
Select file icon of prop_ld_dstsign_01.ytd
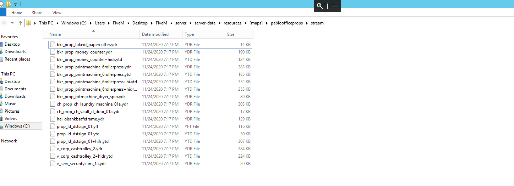coord(53,134)
